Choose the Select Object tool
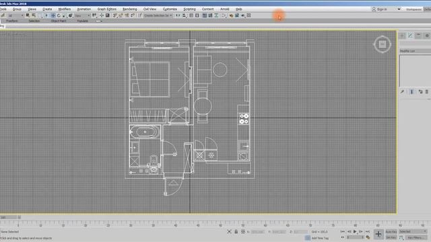The image size is (431, 242). coord(27,15)
